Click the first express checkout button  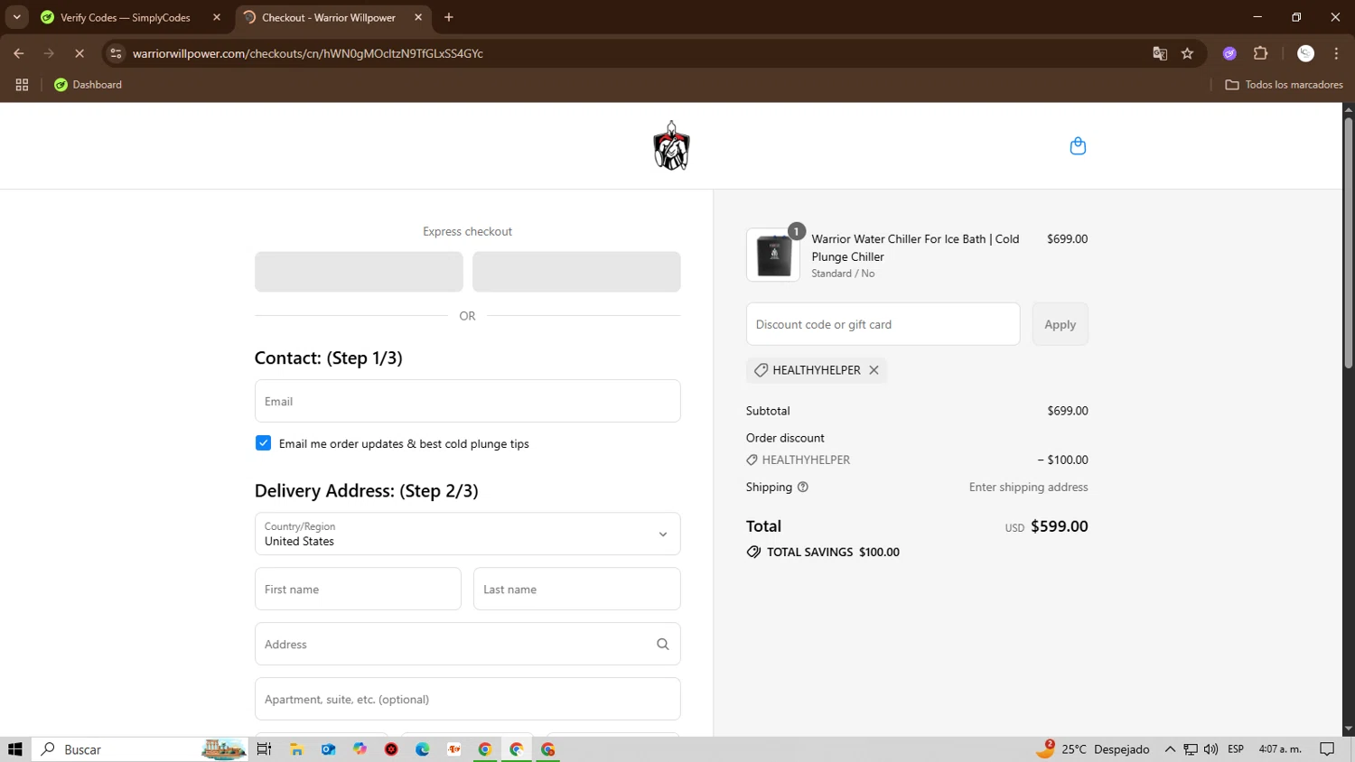click(359, 272)
